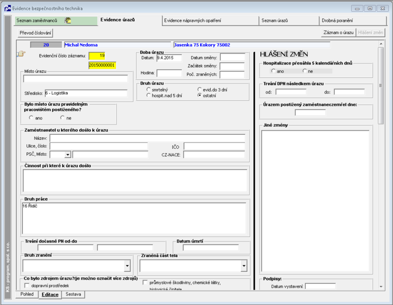This screenshot has width=393, height=305.
Task: Click the Datum vystavení input field
Action: pyautogui.click(x=320, y=286)
